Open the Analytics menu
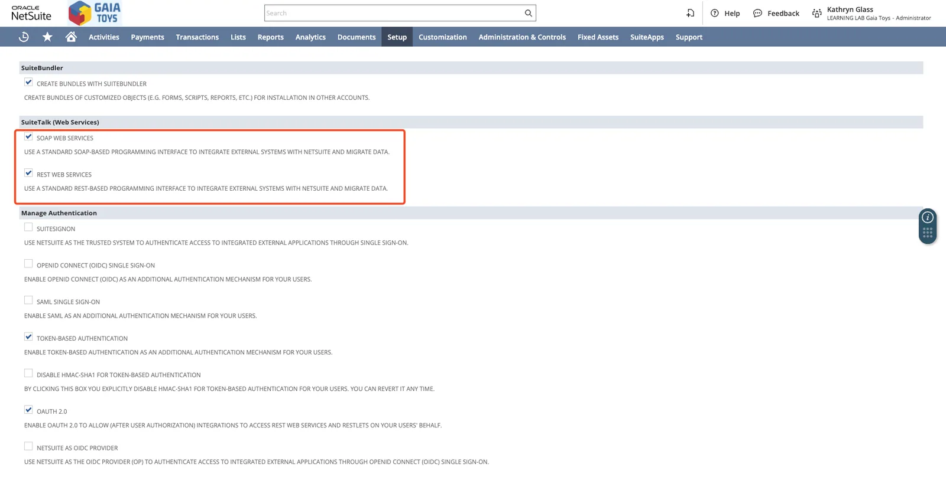The image size is (946, 477). click(x=310, y=37)
